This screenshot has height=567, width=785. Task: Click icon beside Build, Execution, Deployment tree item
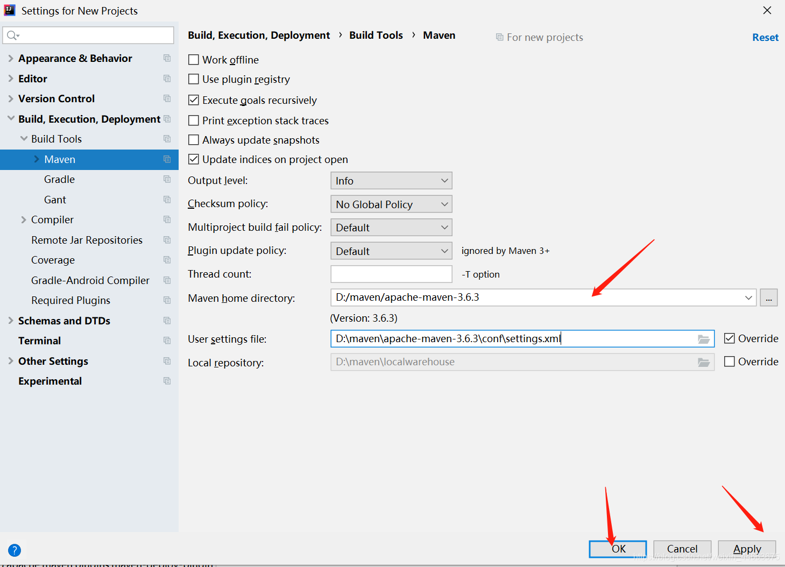click(x=167, y=119)
